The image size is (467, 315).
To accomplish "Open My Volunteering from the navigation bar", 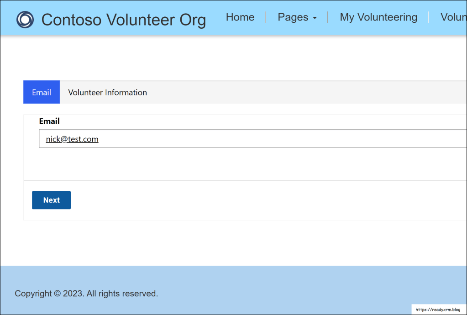I will pyautogui.click(x=378, y=17).
